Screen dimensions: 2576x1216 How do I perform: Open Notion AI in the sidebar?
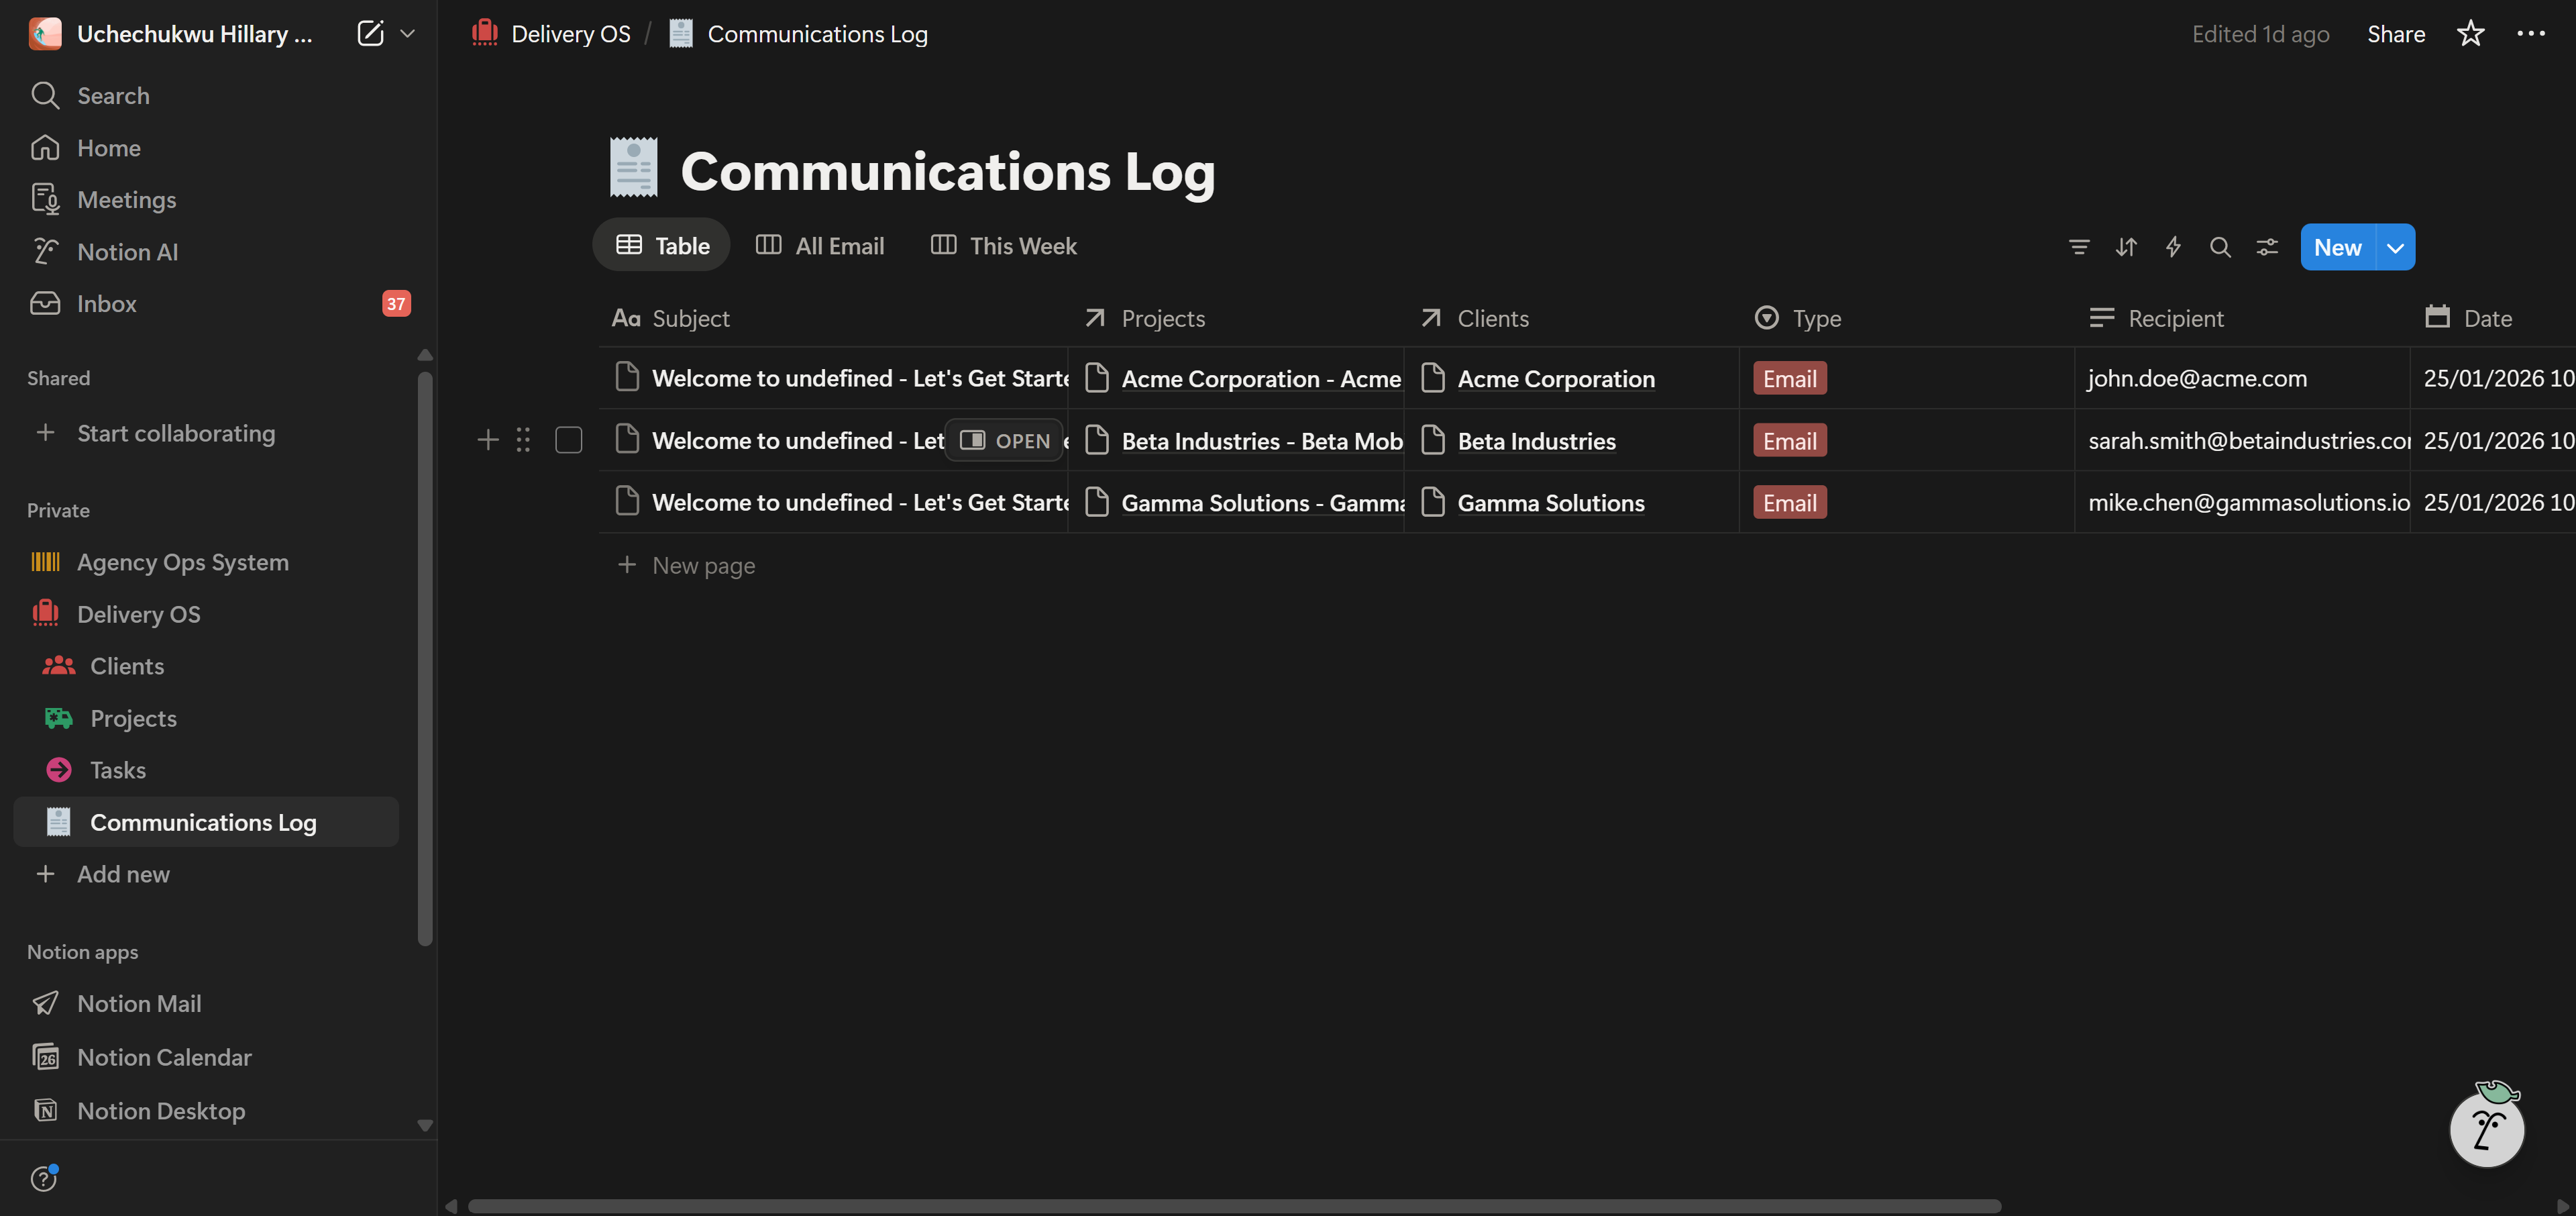[127, 251]
